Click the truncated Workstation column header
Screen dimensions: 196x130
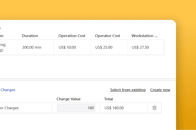(x=145, y=36)
